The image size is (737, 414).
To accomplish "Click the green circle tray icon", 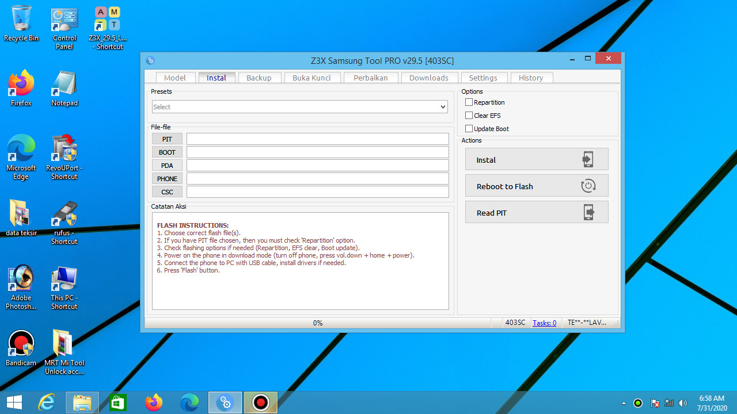I will [638, 403].
